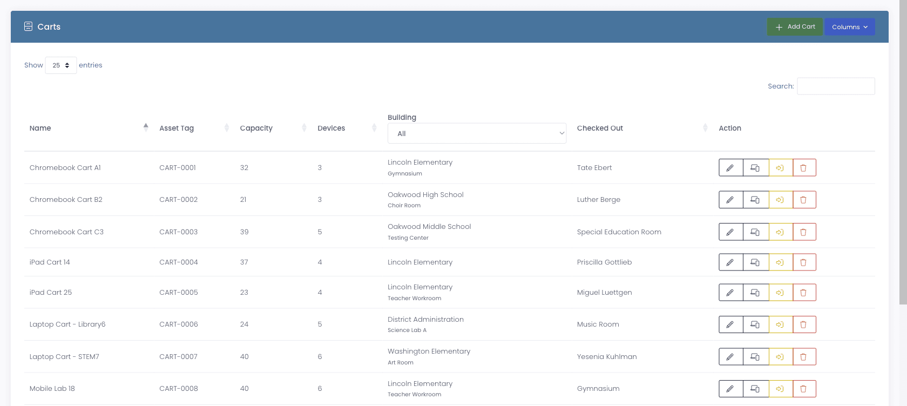Click the Carts panel title

[x=49, y=27]
